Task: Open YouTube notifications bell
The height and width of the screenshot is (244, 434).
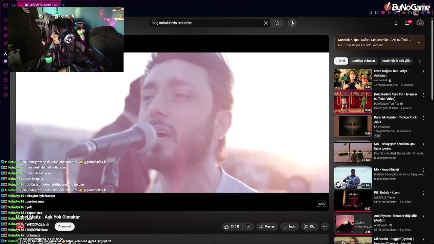Action: coord(407,23)
